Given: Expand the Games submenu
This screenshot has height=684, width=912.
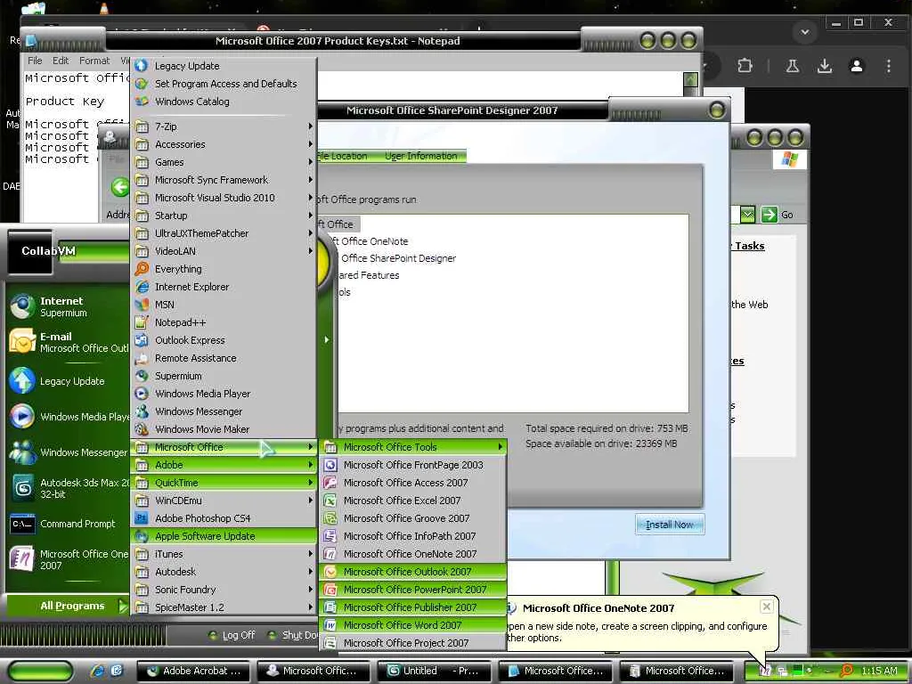Looking at the screenshot, I should pyautogui.click(x=224, y=162).
